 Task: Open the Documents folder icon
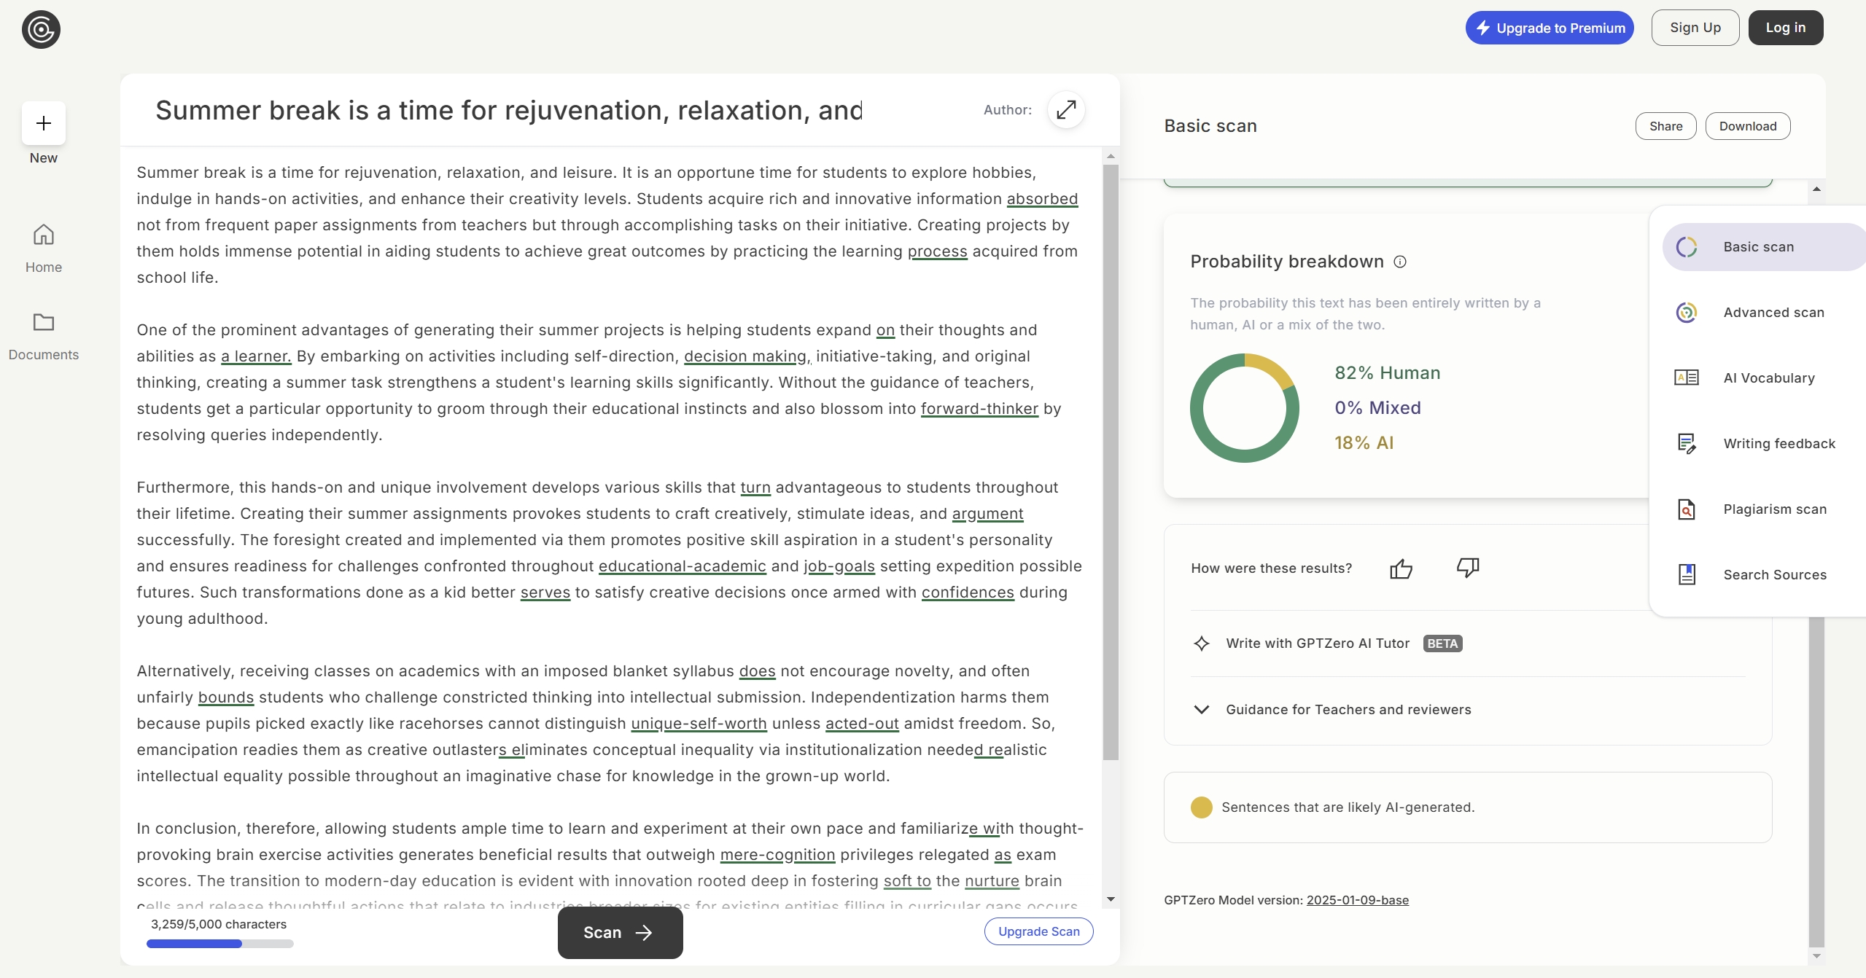[x=44, y=322]
